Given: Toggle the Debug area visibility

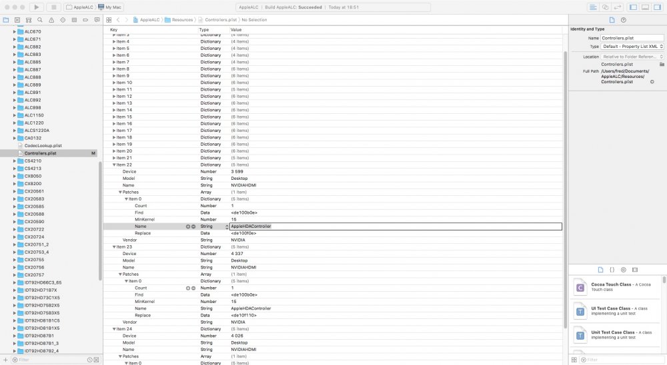Looking at the screenshot, I should 645,7.
